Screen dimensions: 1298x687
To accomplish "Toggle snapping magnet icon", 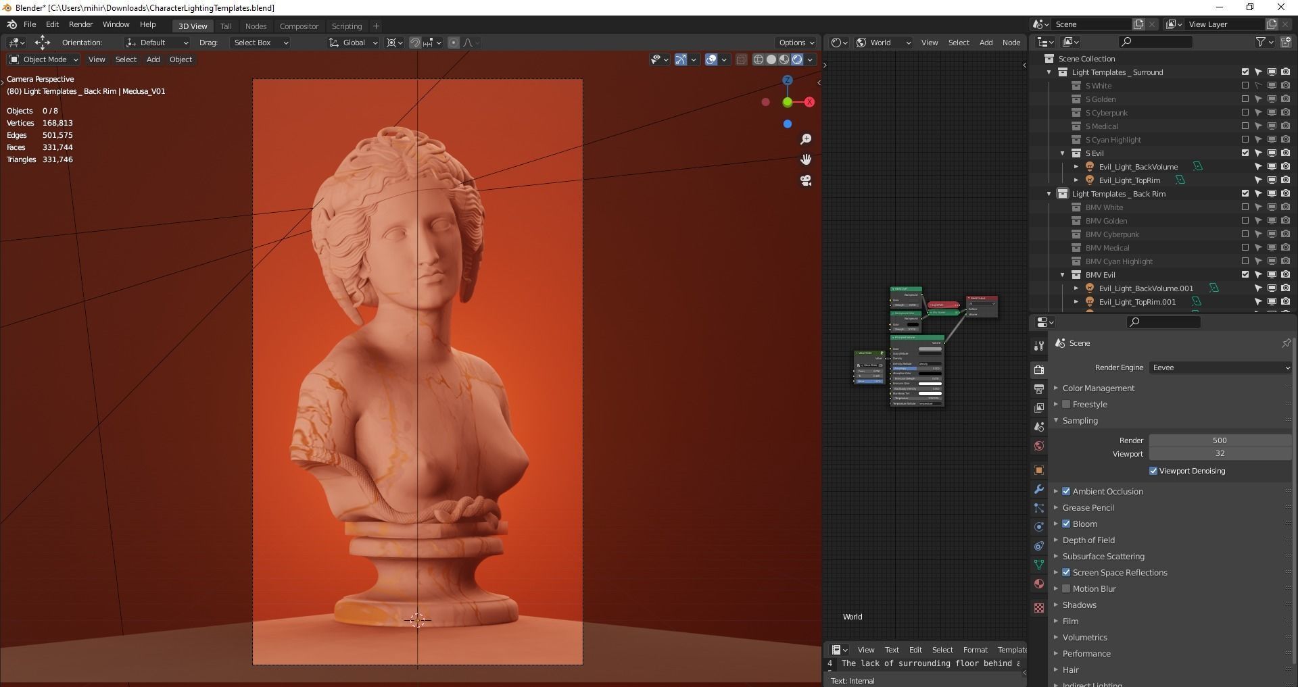I will click(x=415, y=43).
